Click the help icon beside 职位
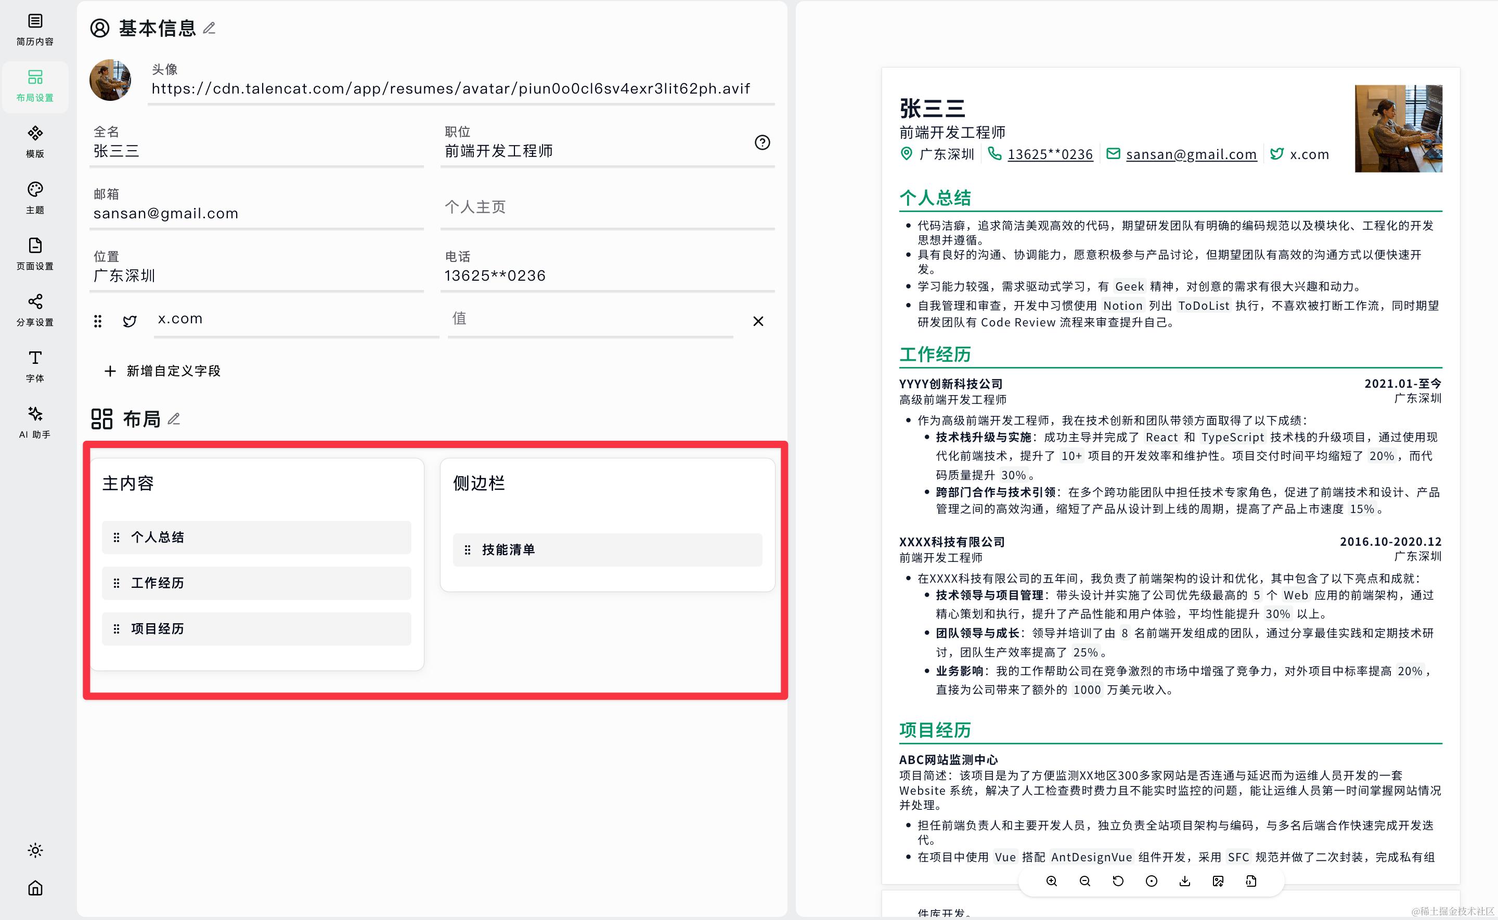1498x920 pixels. (762, 142)
